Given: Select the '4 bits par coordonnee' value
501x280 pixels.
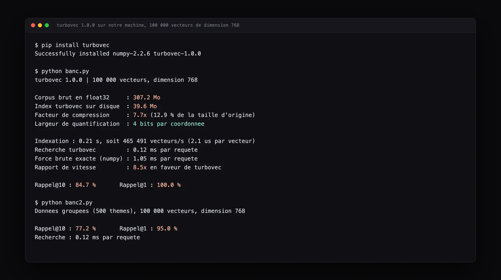Looking at the screenshot, I should (x=169, y=124).
